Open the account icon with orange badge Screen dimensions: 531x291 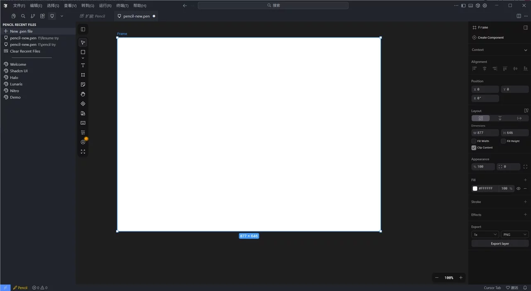click(83, 142)
